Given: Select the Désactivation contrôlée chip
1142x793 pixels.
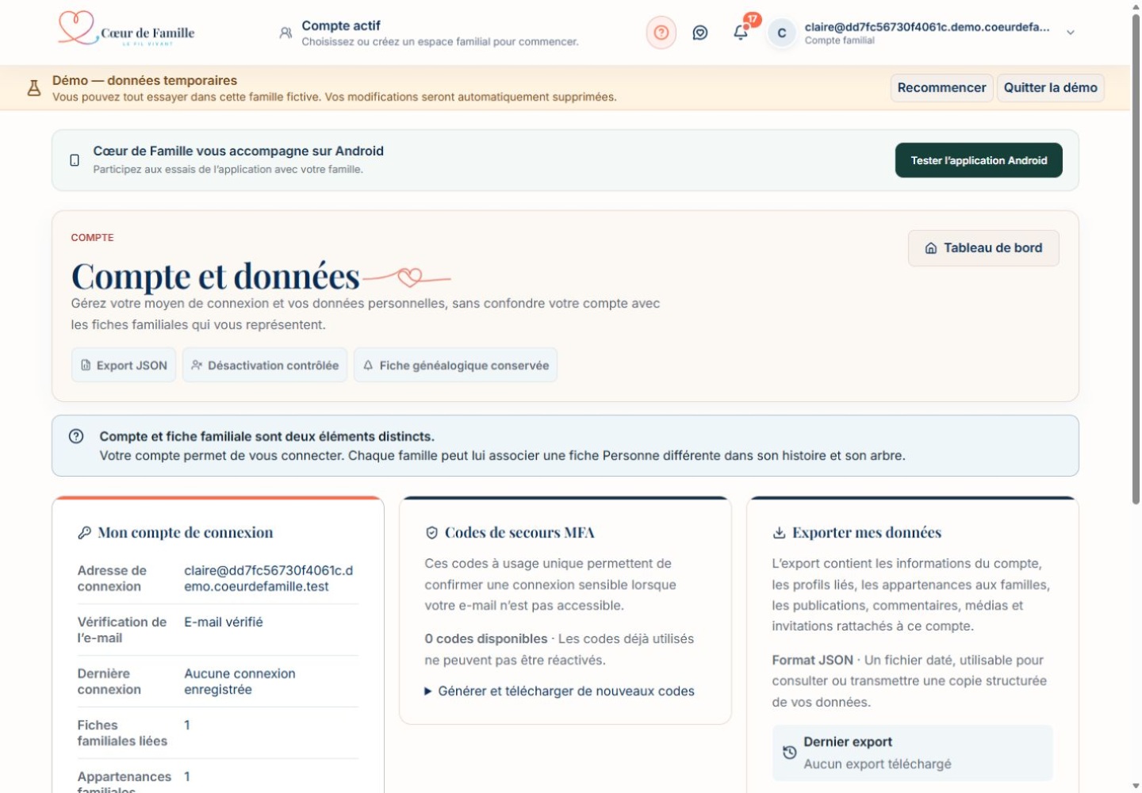Looking at the screenshot, I should click(265, 365).
